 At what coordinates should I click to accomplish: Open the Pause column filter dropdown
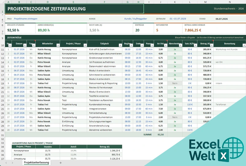152,45
